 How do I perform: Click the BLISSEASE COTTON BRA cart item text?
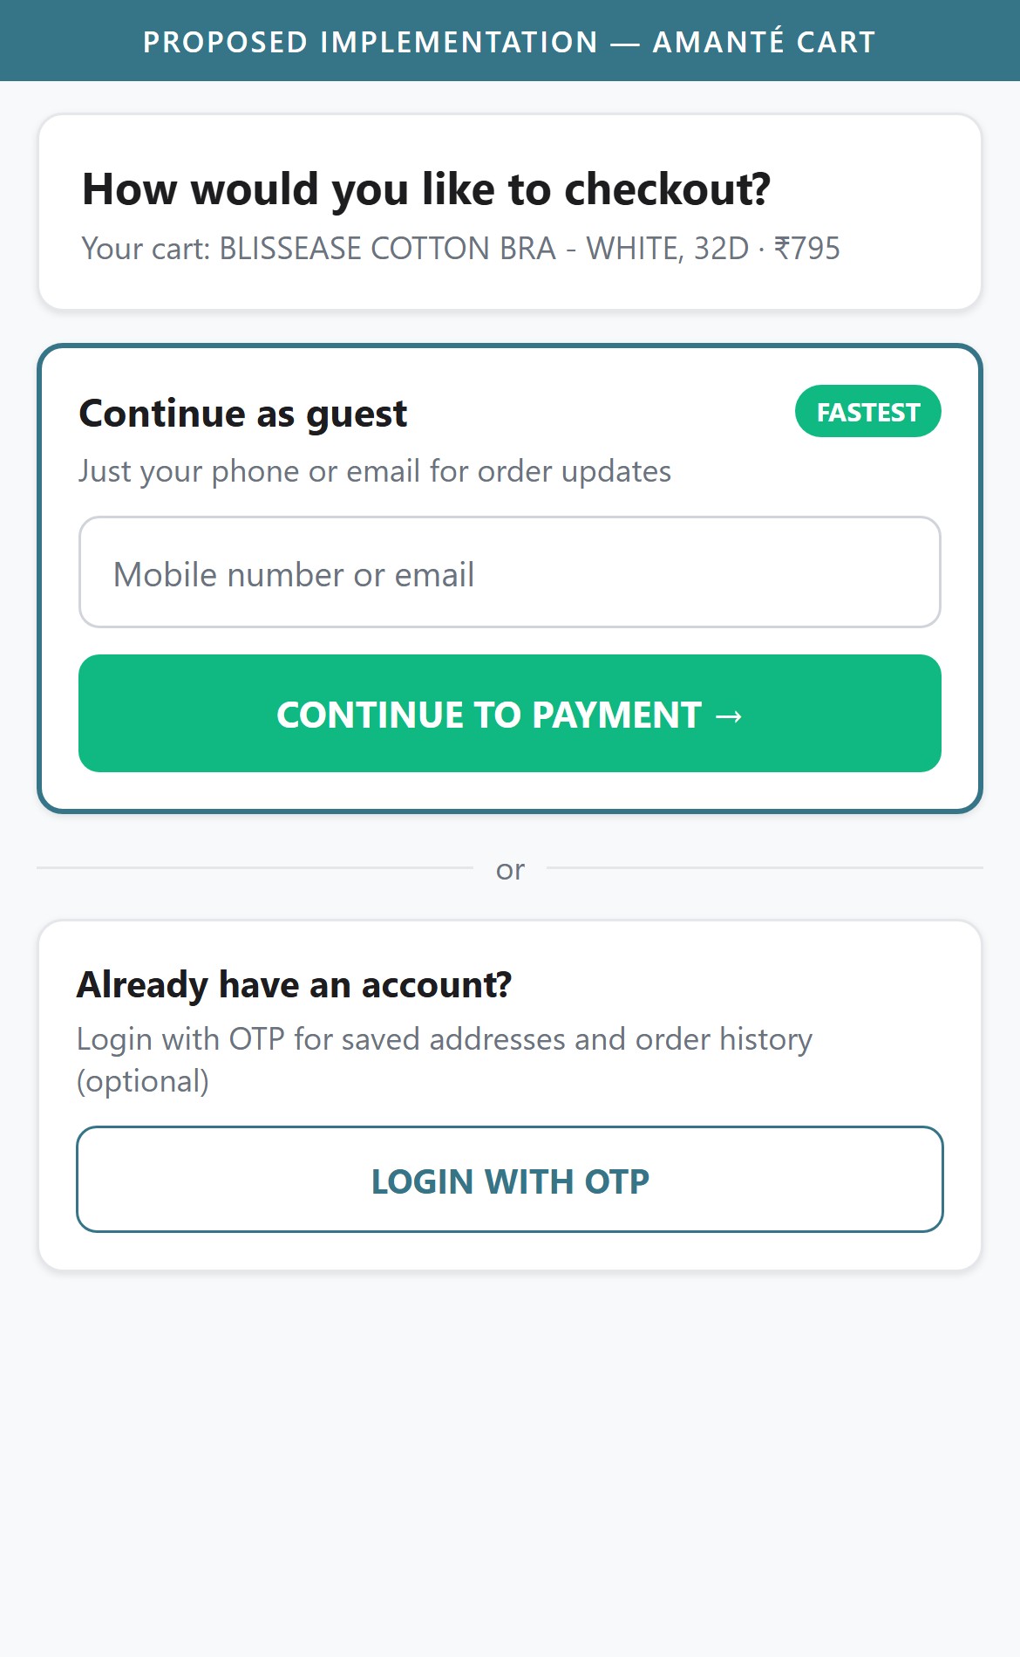(x=387, y=249)
